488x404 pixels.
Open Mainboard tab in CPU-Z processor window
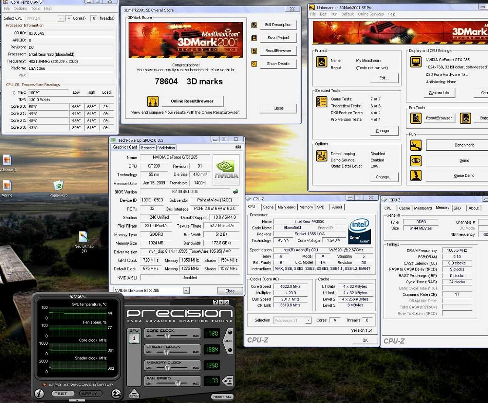coord(286,207)
